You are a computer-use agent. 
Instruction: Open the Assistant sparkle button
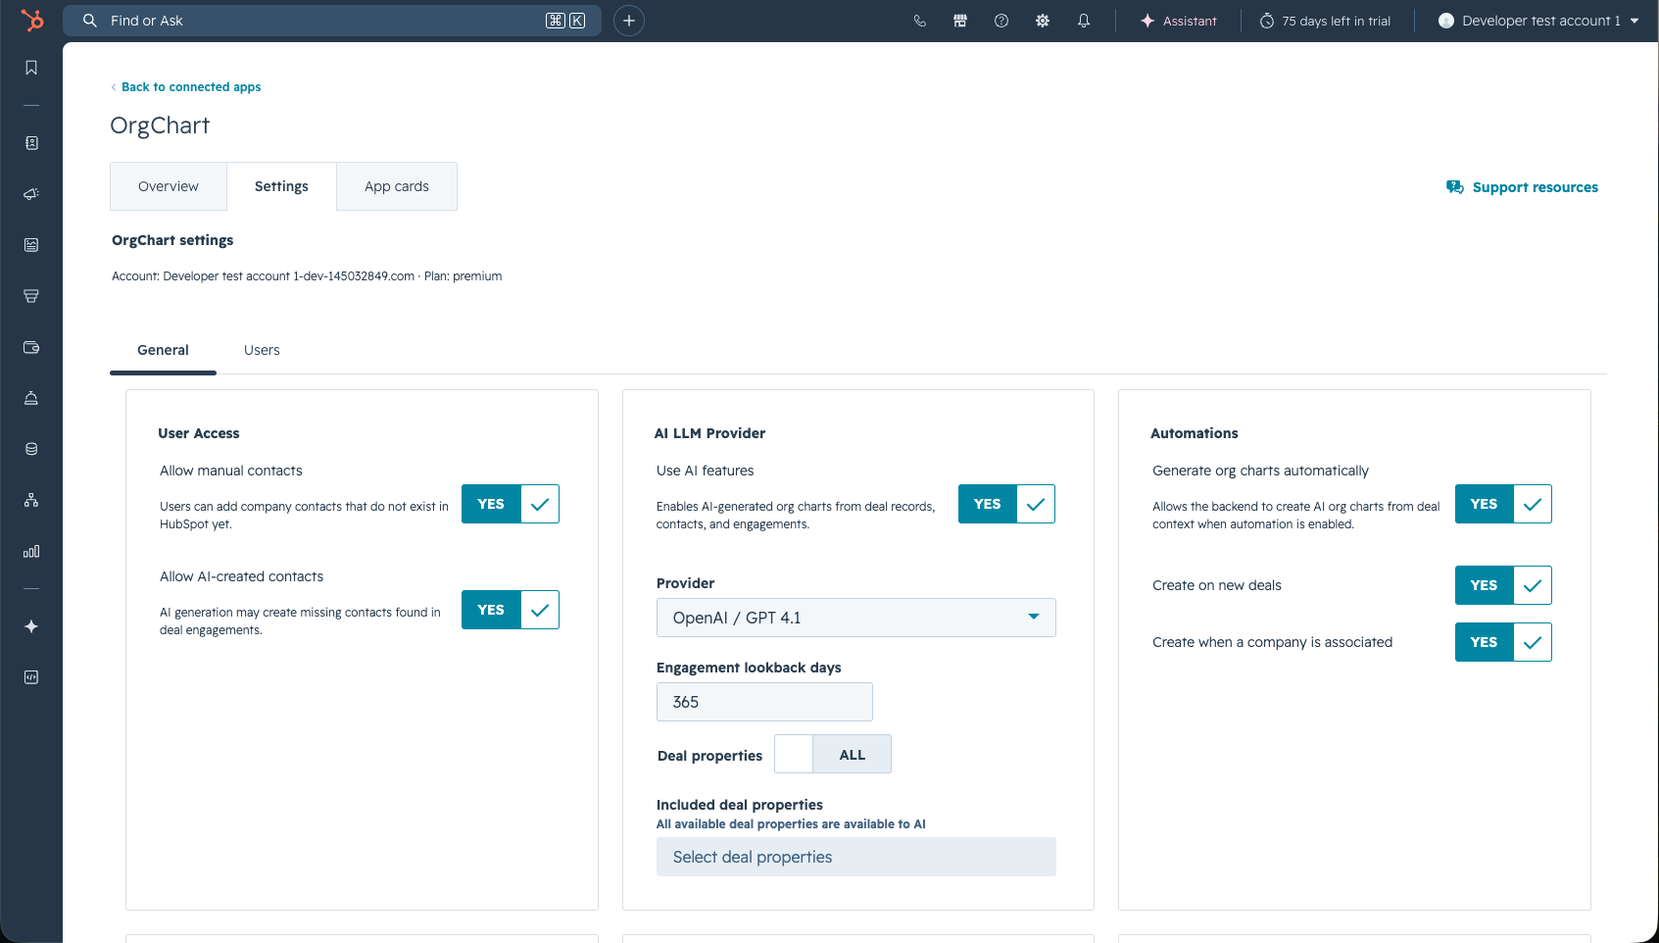(x=1178, y=21)
